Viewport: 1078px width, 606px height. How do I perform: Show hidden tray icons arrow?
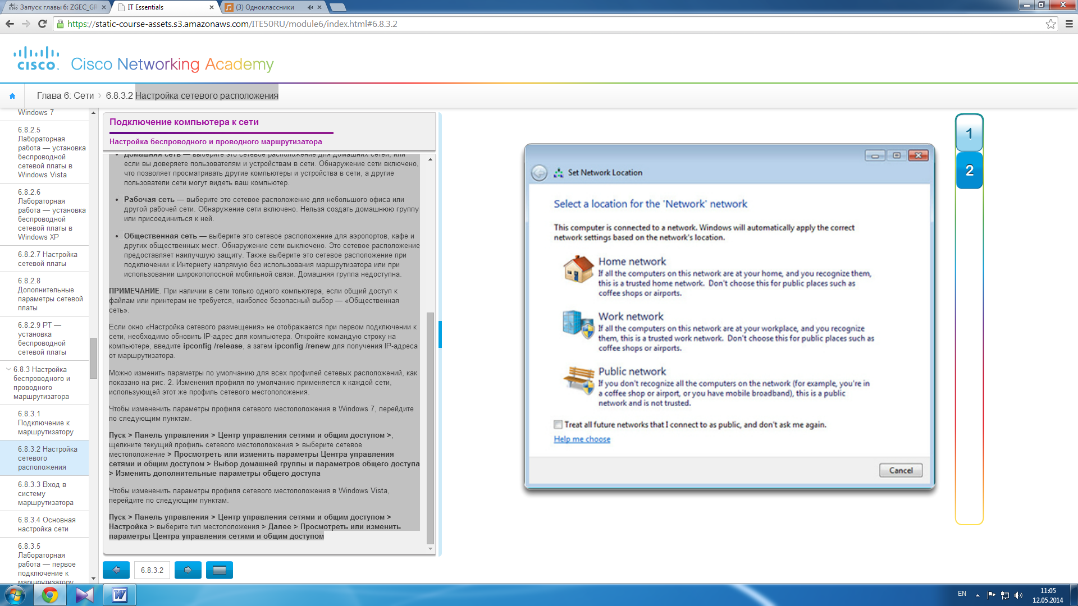click(x=977, y=595)
